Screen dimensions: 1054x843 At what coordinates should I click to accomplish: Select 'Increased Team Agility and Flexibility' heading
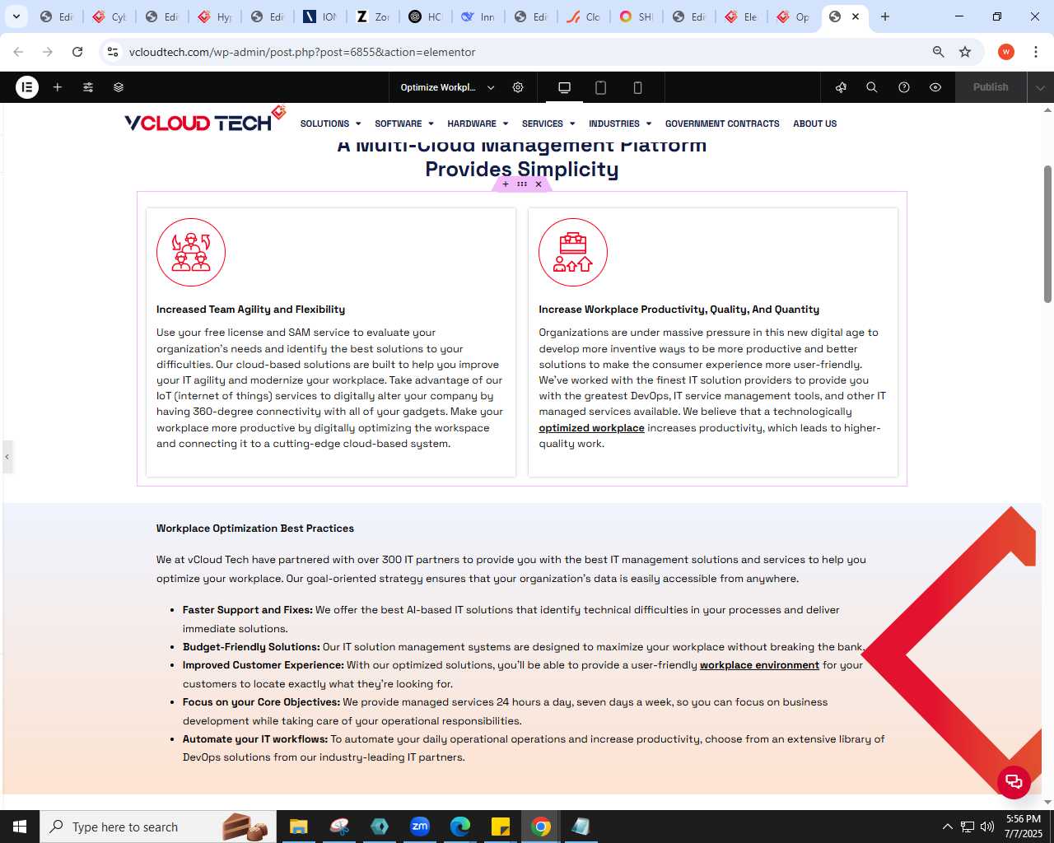click(x=250, y=310)
